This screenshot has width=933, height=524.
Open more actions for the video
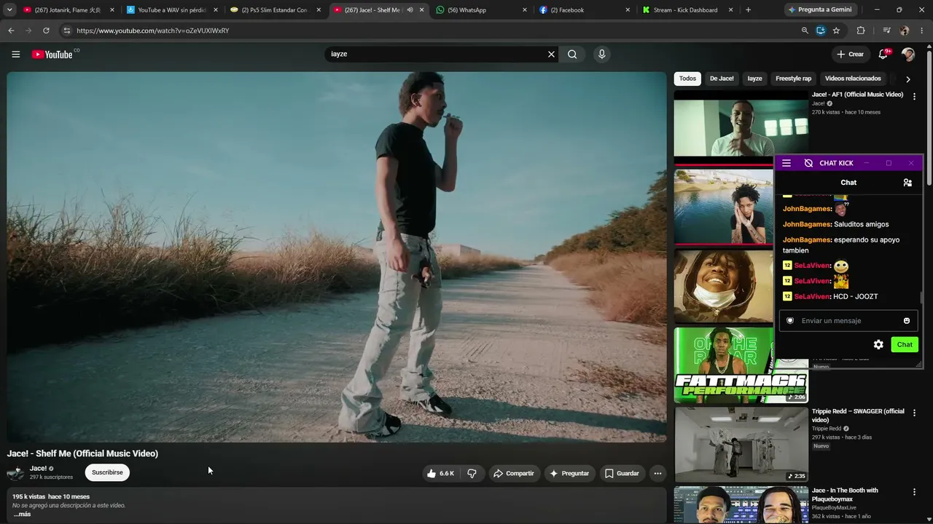tap(657, 473)
